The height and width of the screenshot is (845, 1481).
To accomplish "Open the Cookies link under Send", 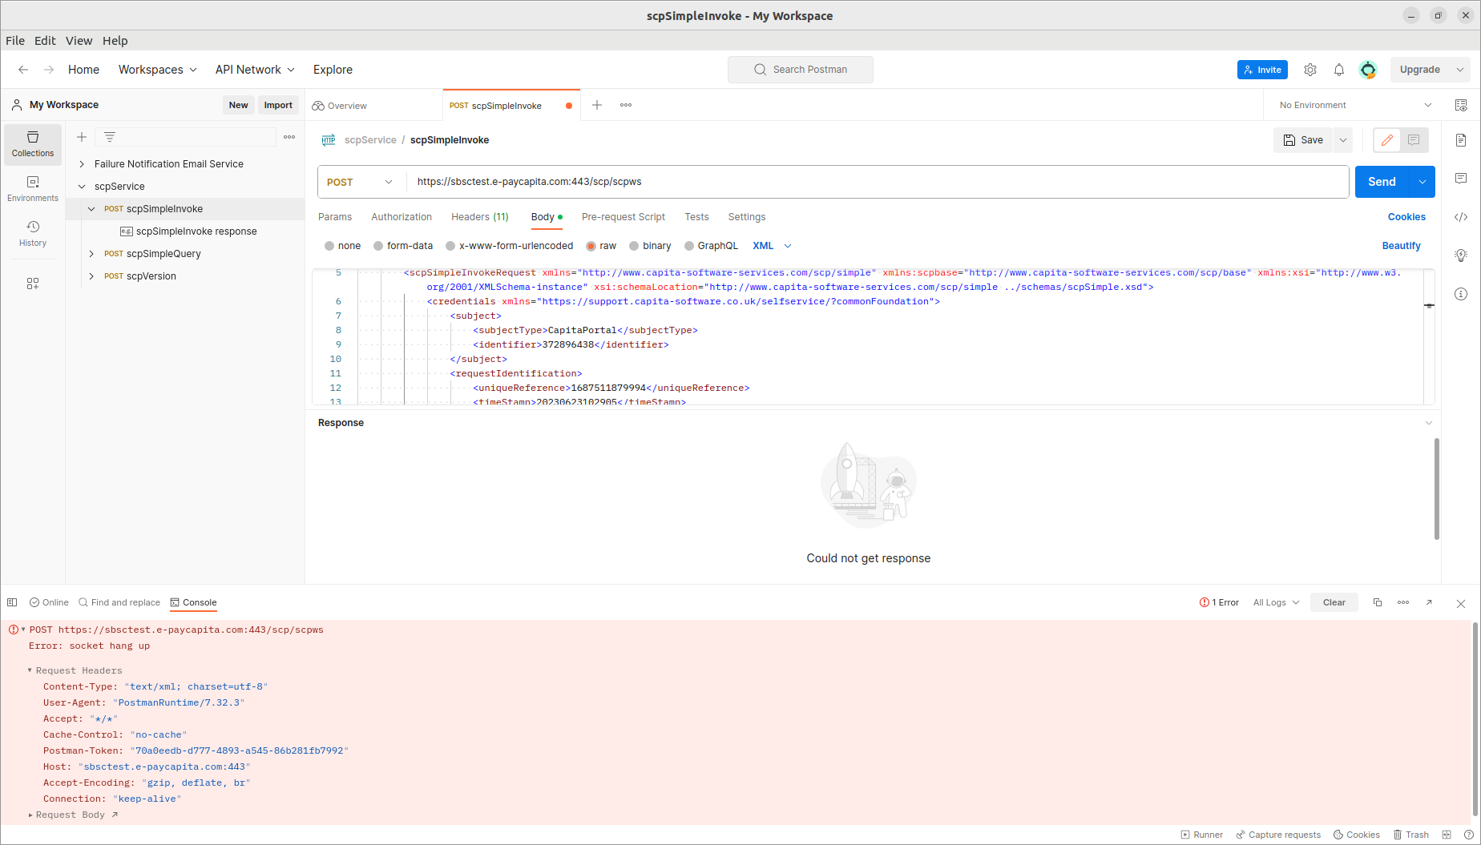I will tap(1406, 217).
